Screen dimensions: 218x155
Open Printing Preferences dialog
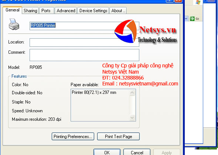click(73, 137)
